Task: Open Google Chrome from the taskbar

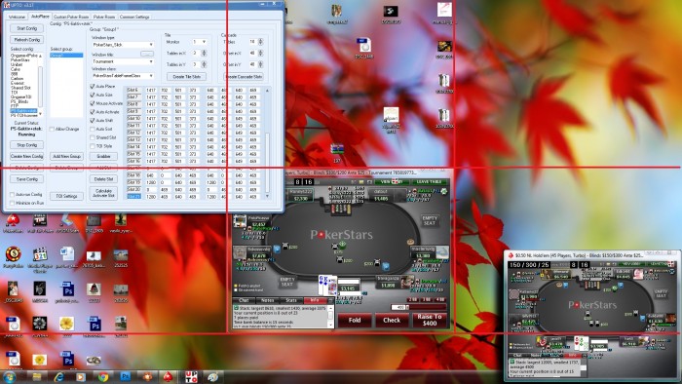Action: [103, 377]
